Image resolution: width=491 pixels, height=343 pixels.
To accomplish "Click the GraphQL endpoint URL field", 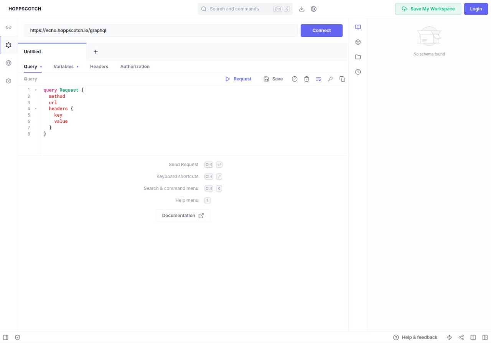I will (x=160, y=31).
